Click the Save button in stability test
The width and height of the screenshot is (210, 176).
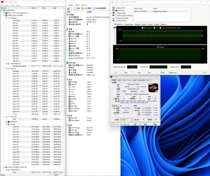[x=149, y=73]
